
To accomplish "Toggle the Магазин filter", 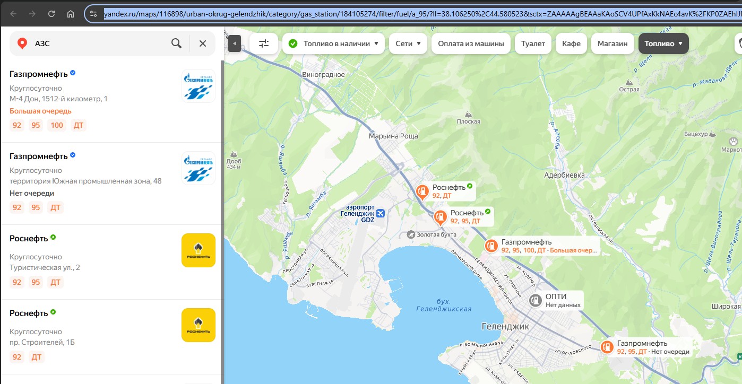I will click(612, 43).
